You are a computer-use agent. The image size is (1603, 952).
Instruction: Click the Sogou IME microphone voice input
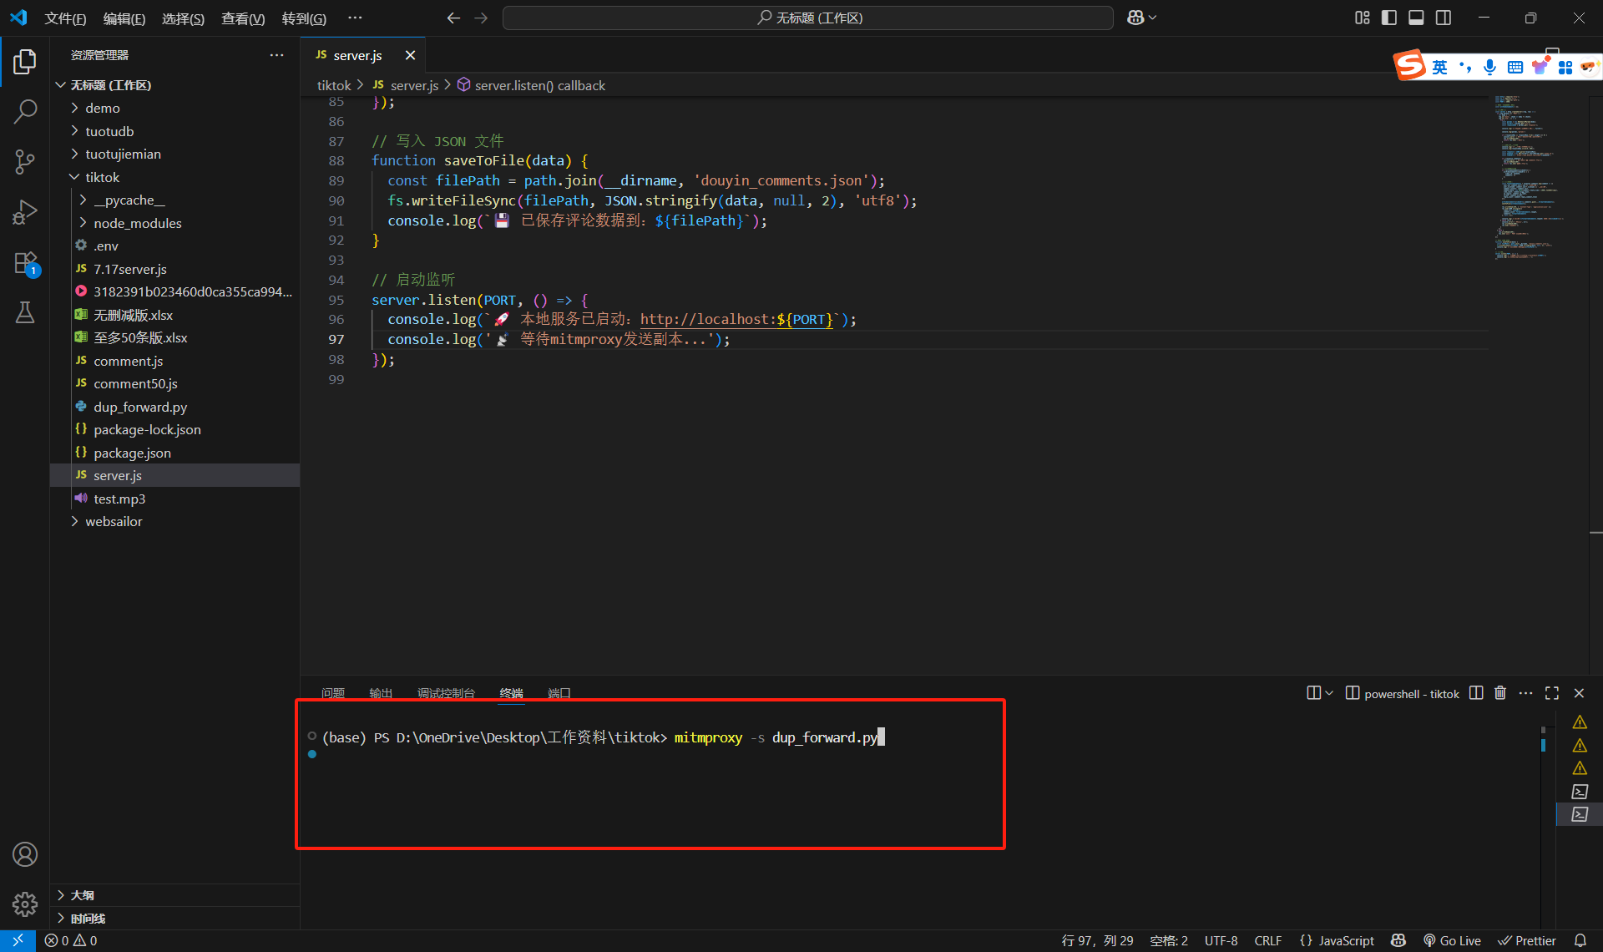1489,67
